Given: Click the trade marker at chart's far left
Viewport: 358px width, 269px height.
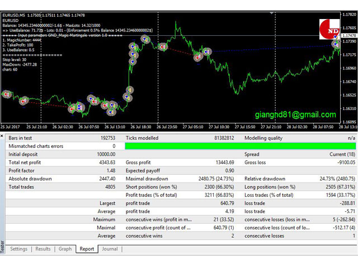Looking at the screenshot, I should coord(6,94).
